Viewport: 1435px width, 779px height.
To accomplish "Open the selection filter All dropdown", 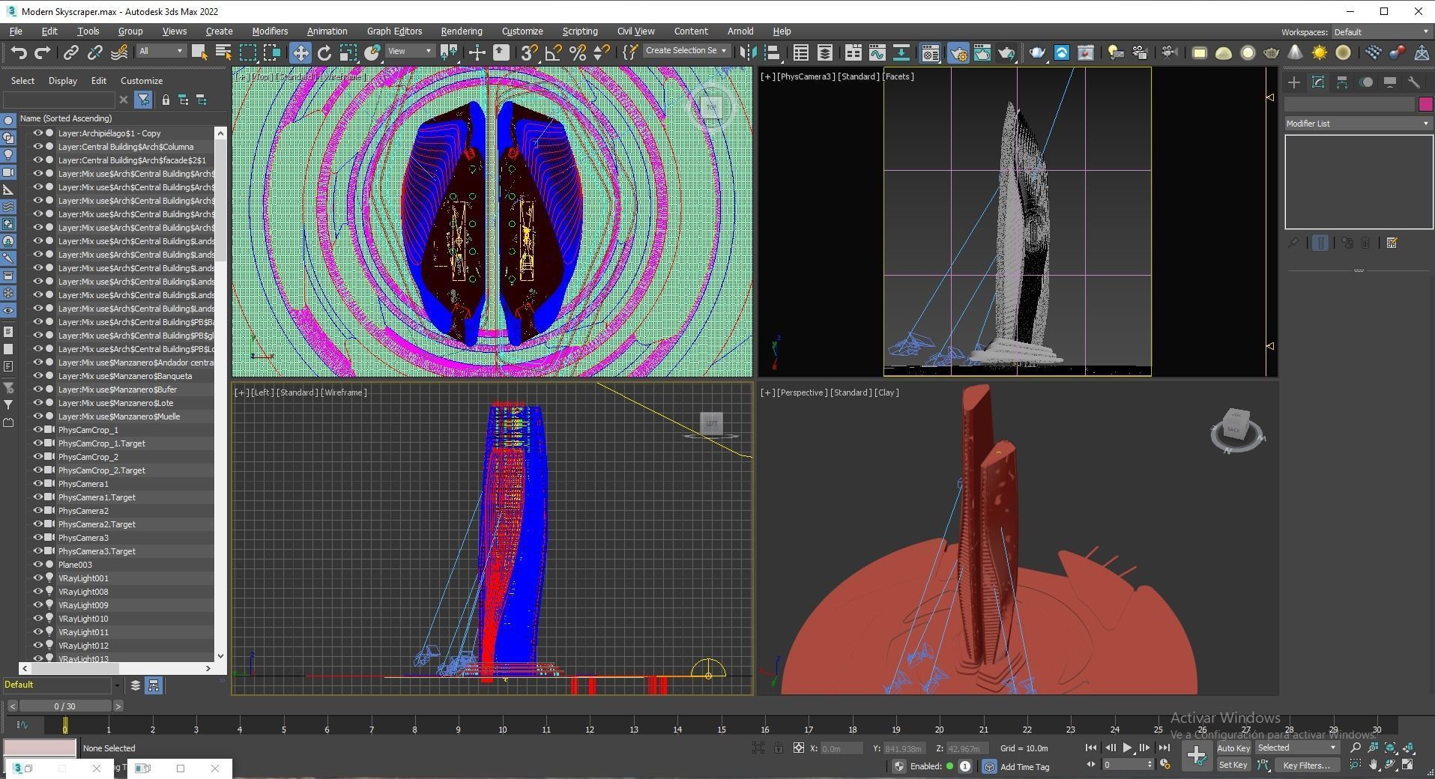I will coord(160,51).
